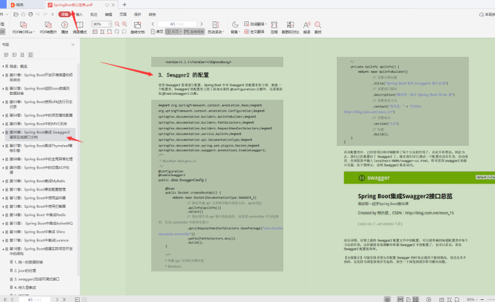Toggle eye-protection mode in status bar

tap(387, 299)
